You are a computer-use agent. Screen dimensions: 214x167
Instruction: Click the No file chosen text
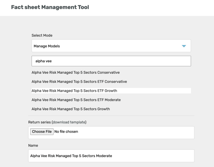[x=66, y=132]
